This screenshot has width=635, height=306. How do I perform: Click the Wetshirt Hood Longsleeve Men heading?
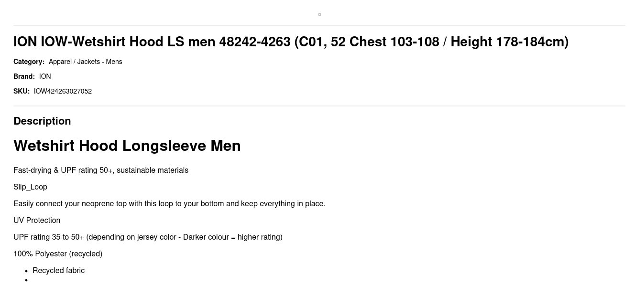pyautogui.click(x=127, y=146)
